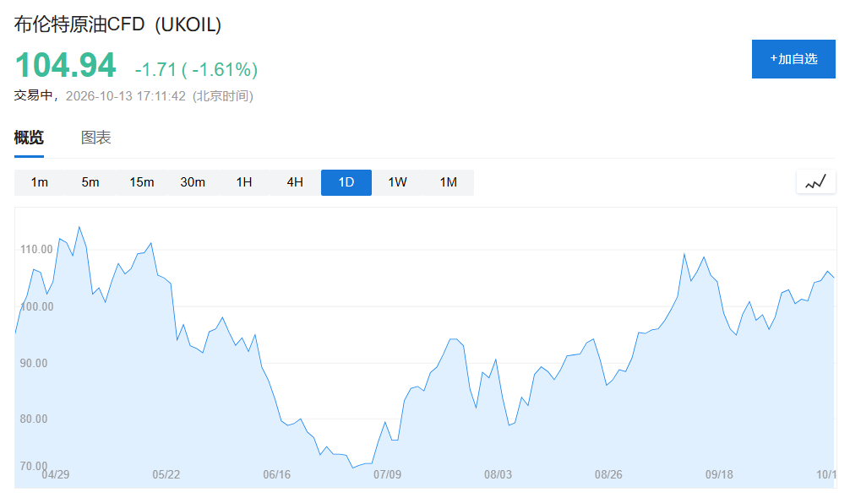The height and width of the screenshot is (503, 850).
Task: Click the 08/03 date label
Action: coord(498,474)
